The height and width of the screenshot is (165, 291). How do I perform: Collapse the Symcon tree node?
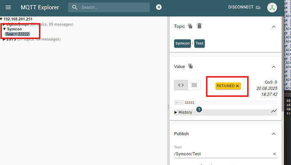pos(5,29)
